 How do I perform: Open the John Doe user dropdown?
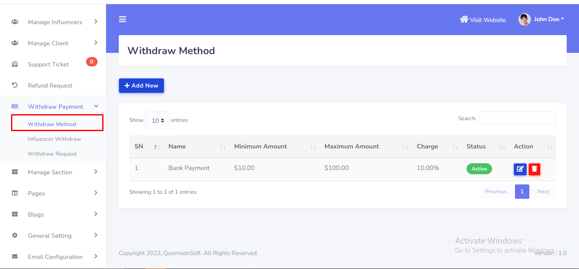point(549,19)
